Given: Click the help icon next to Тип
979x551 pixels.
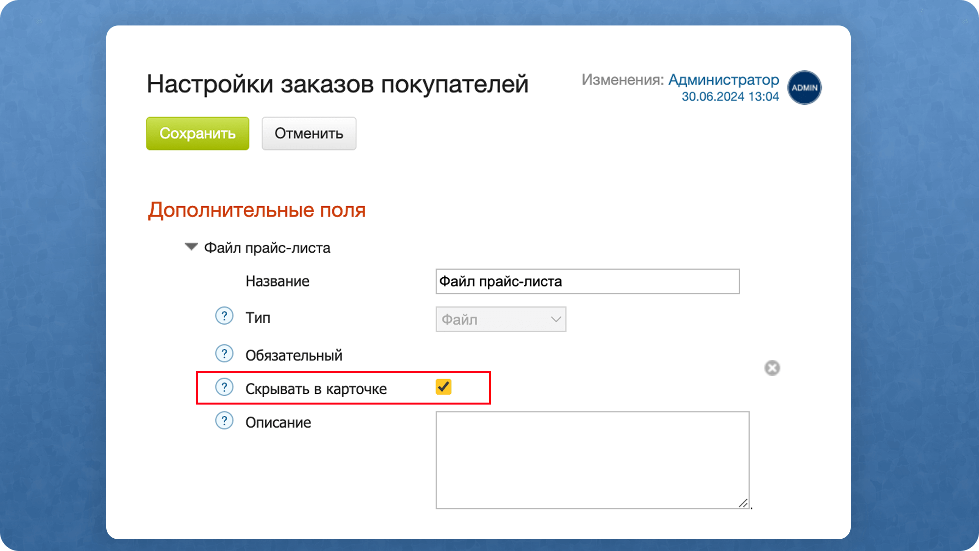Looking at the screenshot, I should (224, 316).
